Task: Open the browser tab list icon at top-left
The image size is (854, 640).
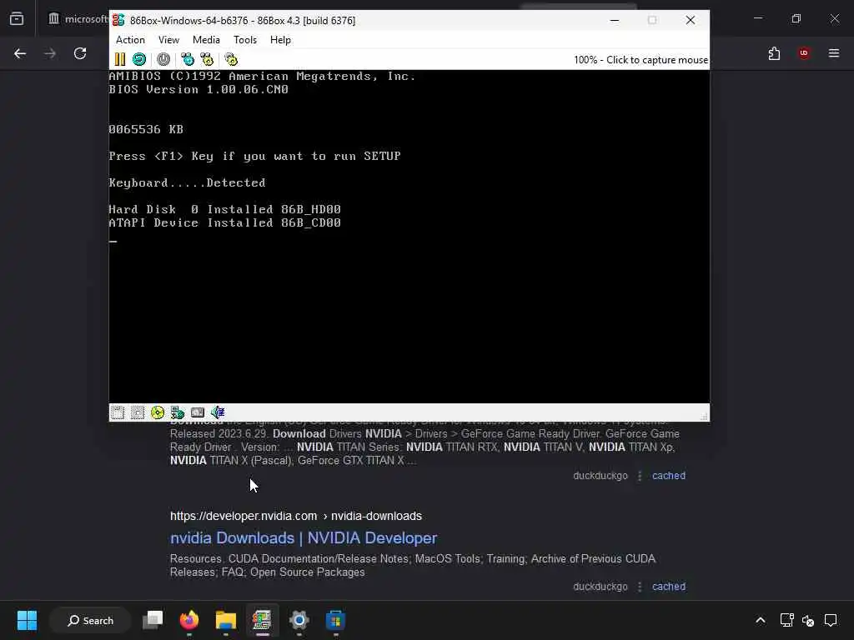Action: tap(17, 19)
